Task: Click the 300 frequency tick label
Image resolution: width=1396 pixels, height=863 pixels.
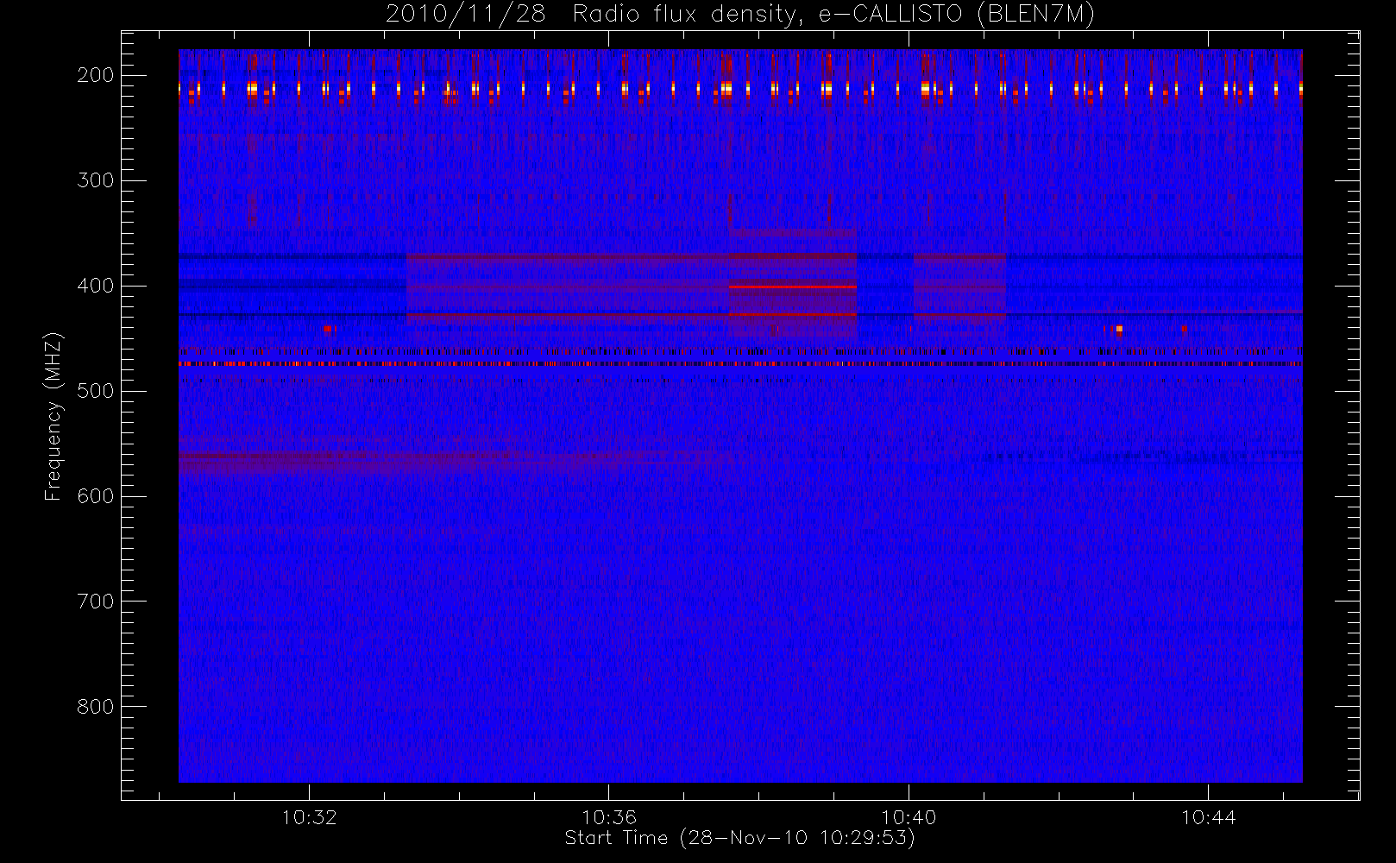Action: (96, 180)
